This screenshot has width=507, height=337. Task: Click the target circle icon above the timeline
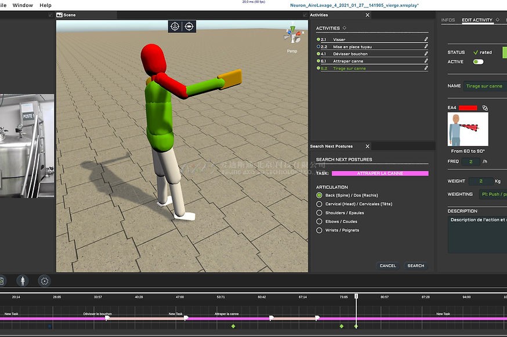[44, 281]
